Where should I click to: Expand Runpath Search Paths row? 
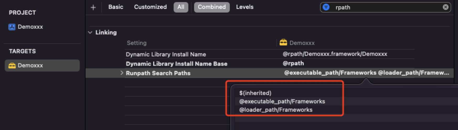pos(122,73)
